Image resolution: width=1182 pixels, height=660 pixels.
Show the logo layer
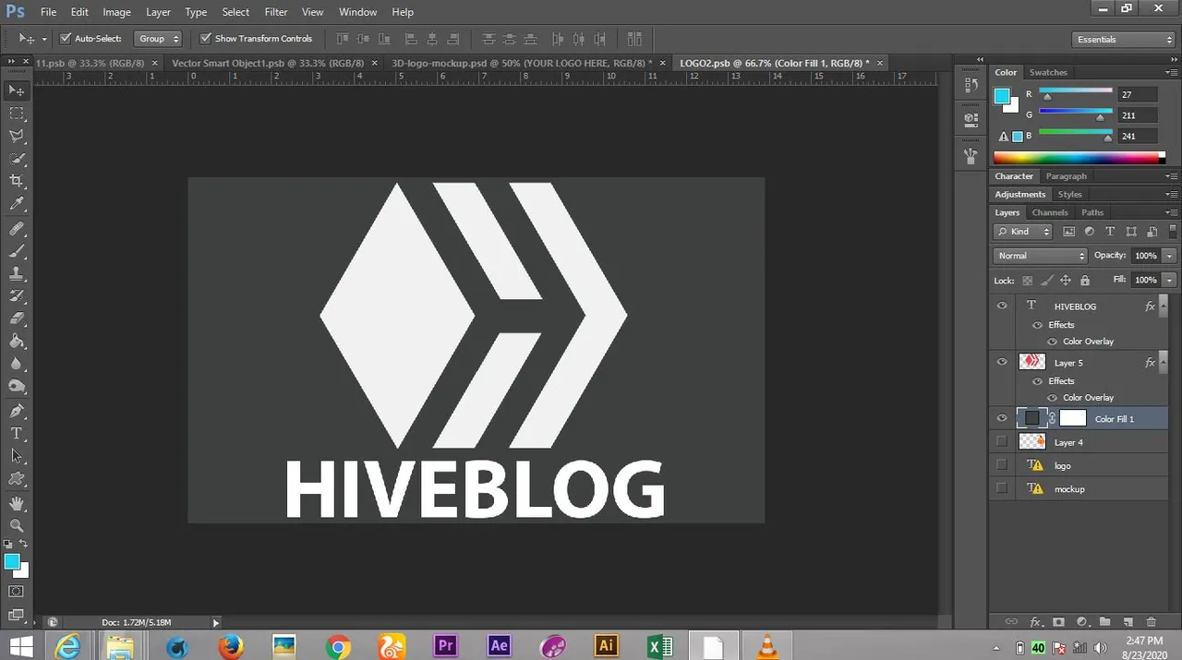[x=1002, y=465]
